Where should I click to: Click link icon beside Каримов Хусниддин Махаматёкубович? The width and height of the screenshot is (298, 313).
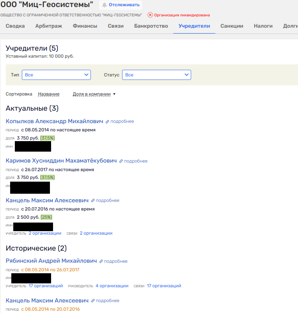pos(121,161)
